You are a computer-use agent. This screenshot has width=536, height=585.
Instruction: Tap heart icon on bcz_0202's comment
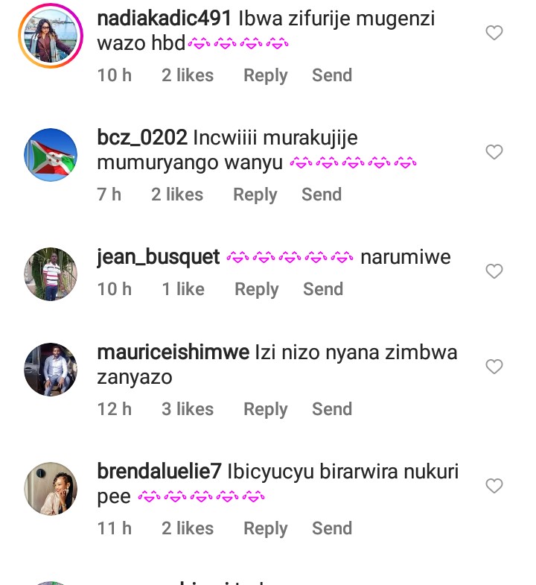[x=494, y=152]
